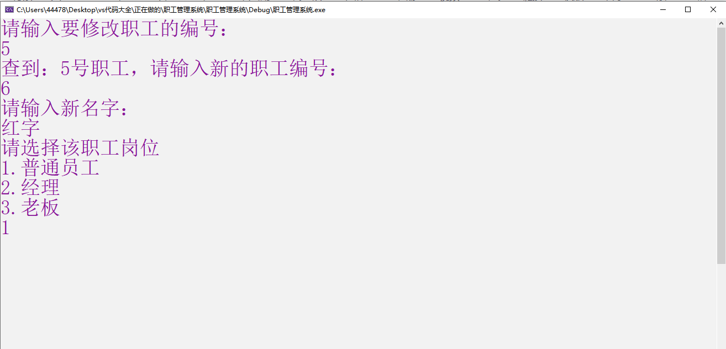Click the 请选择该职工岗位 prompt line

[80, 148]
